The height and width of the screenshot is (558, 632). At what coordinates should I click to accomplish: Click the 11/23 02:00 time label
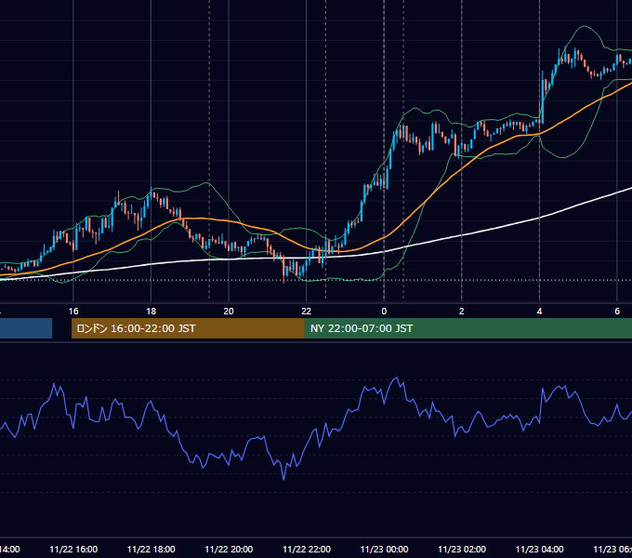462,549
